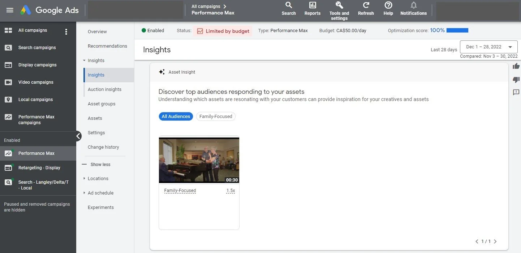This screenshot has width=521, height=253.
Task: Open Notifications bell
Action: tap(413, 9)
